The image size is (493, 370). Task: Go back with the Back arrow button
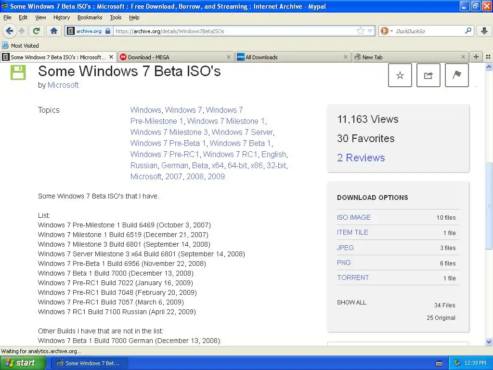coord(10,31)
